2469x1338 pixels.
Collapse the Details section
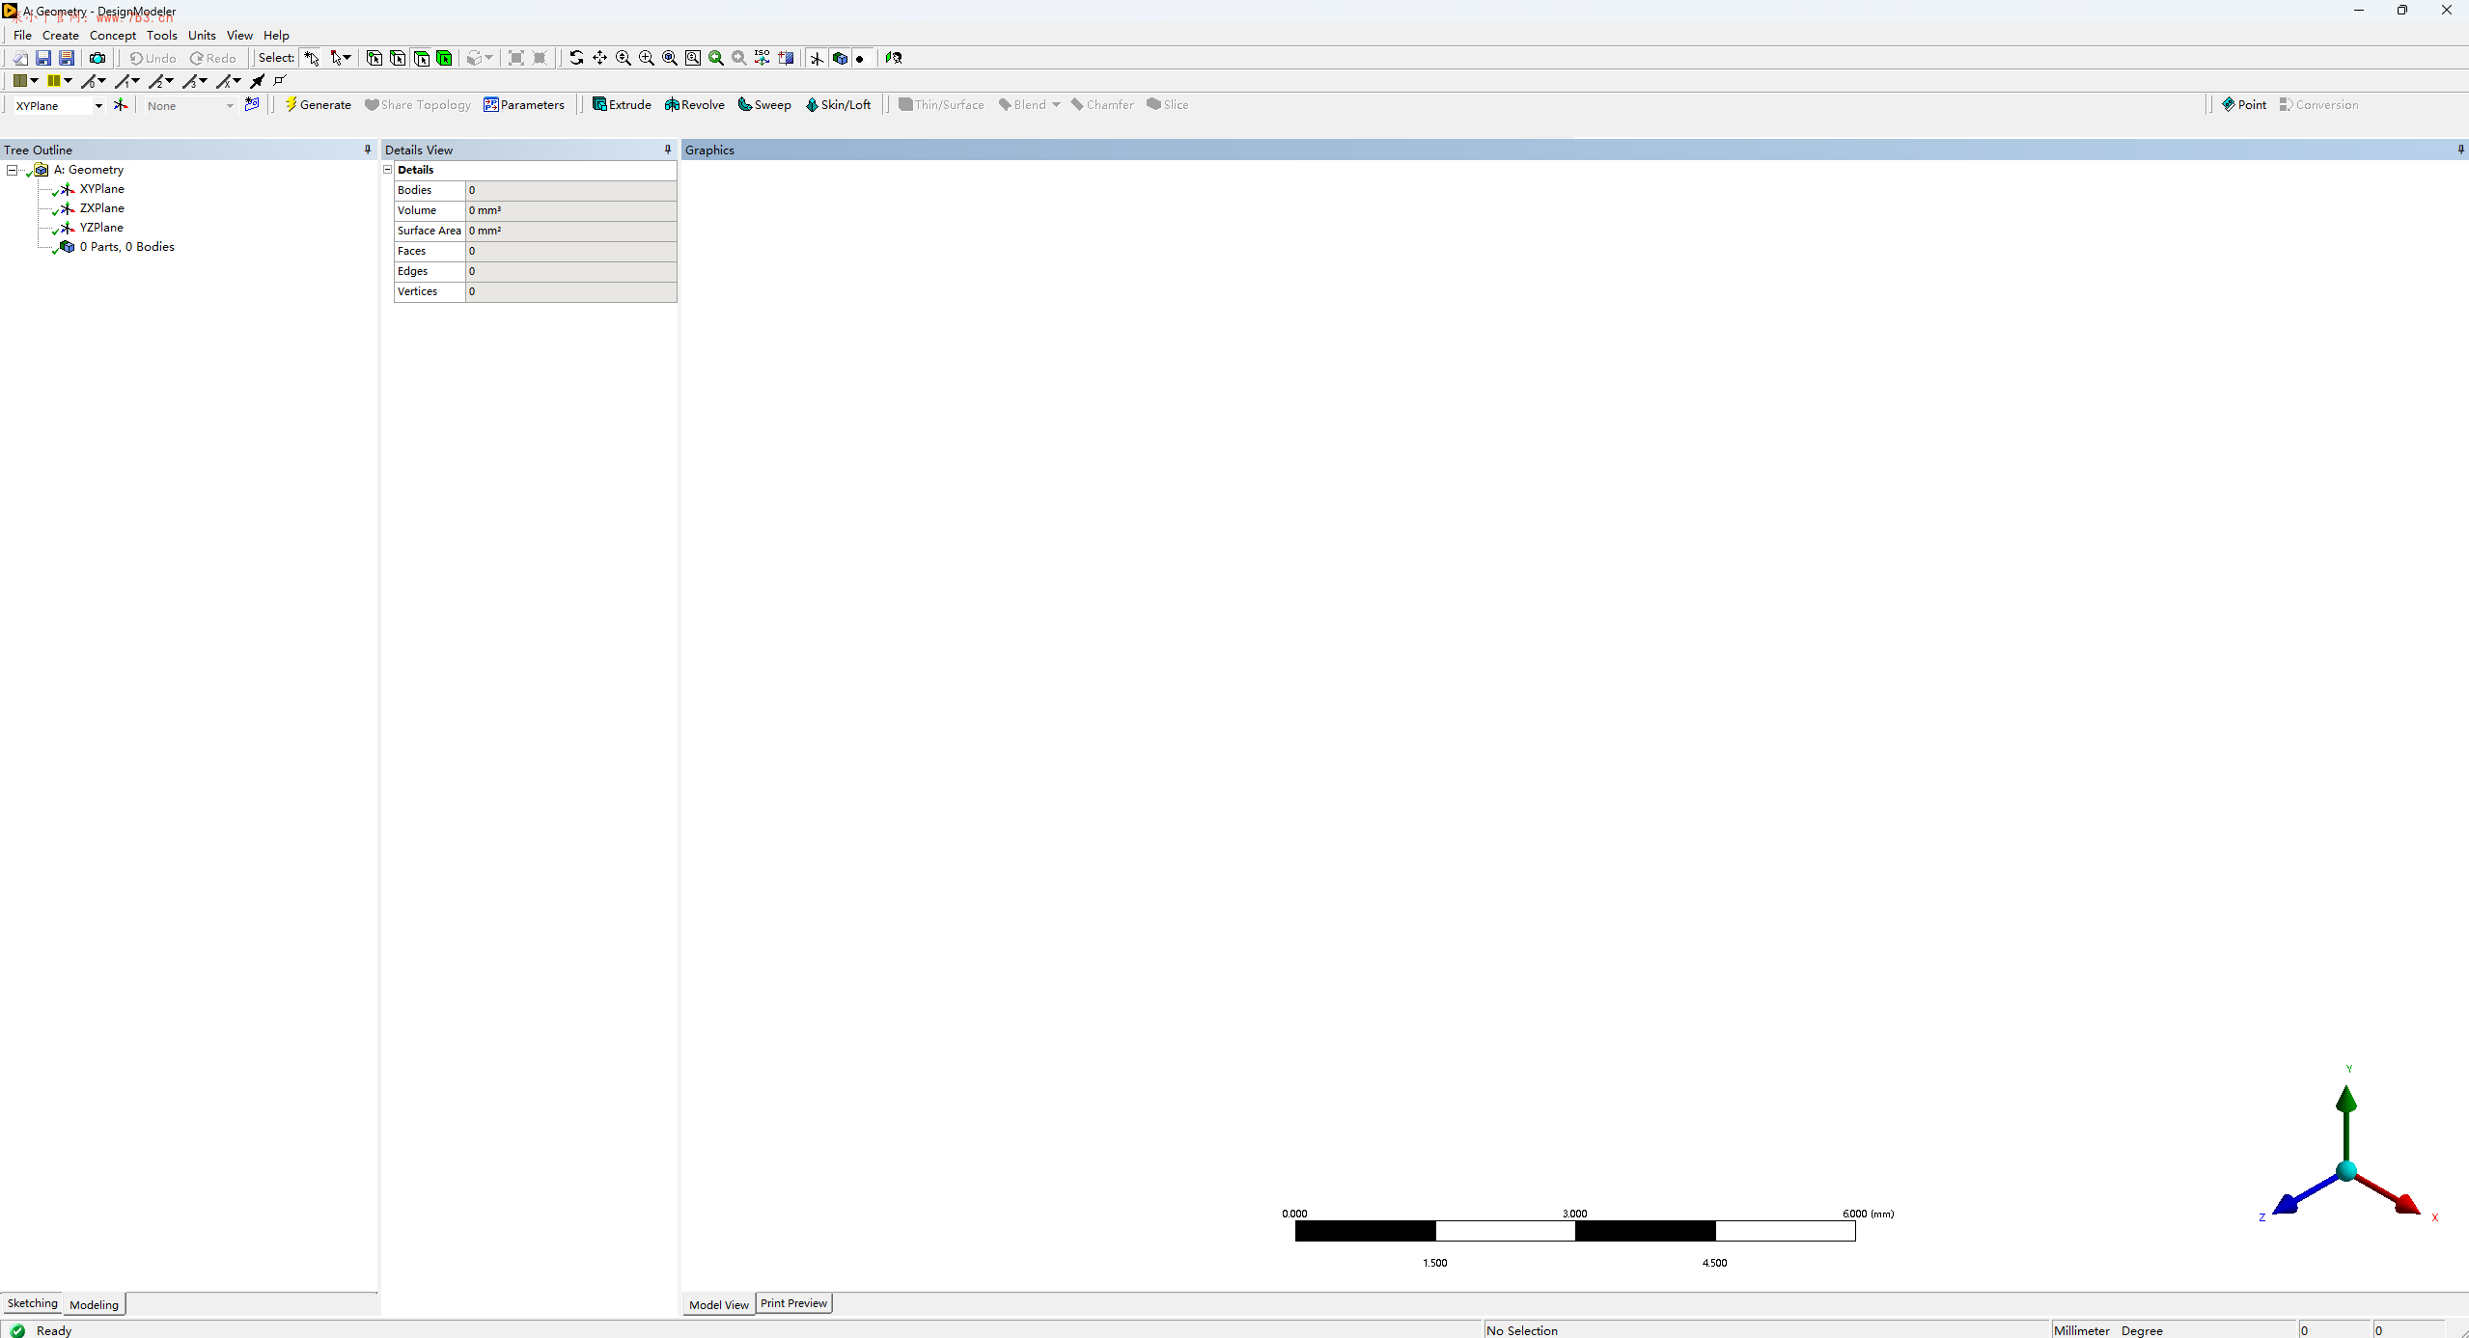point(388,170)
